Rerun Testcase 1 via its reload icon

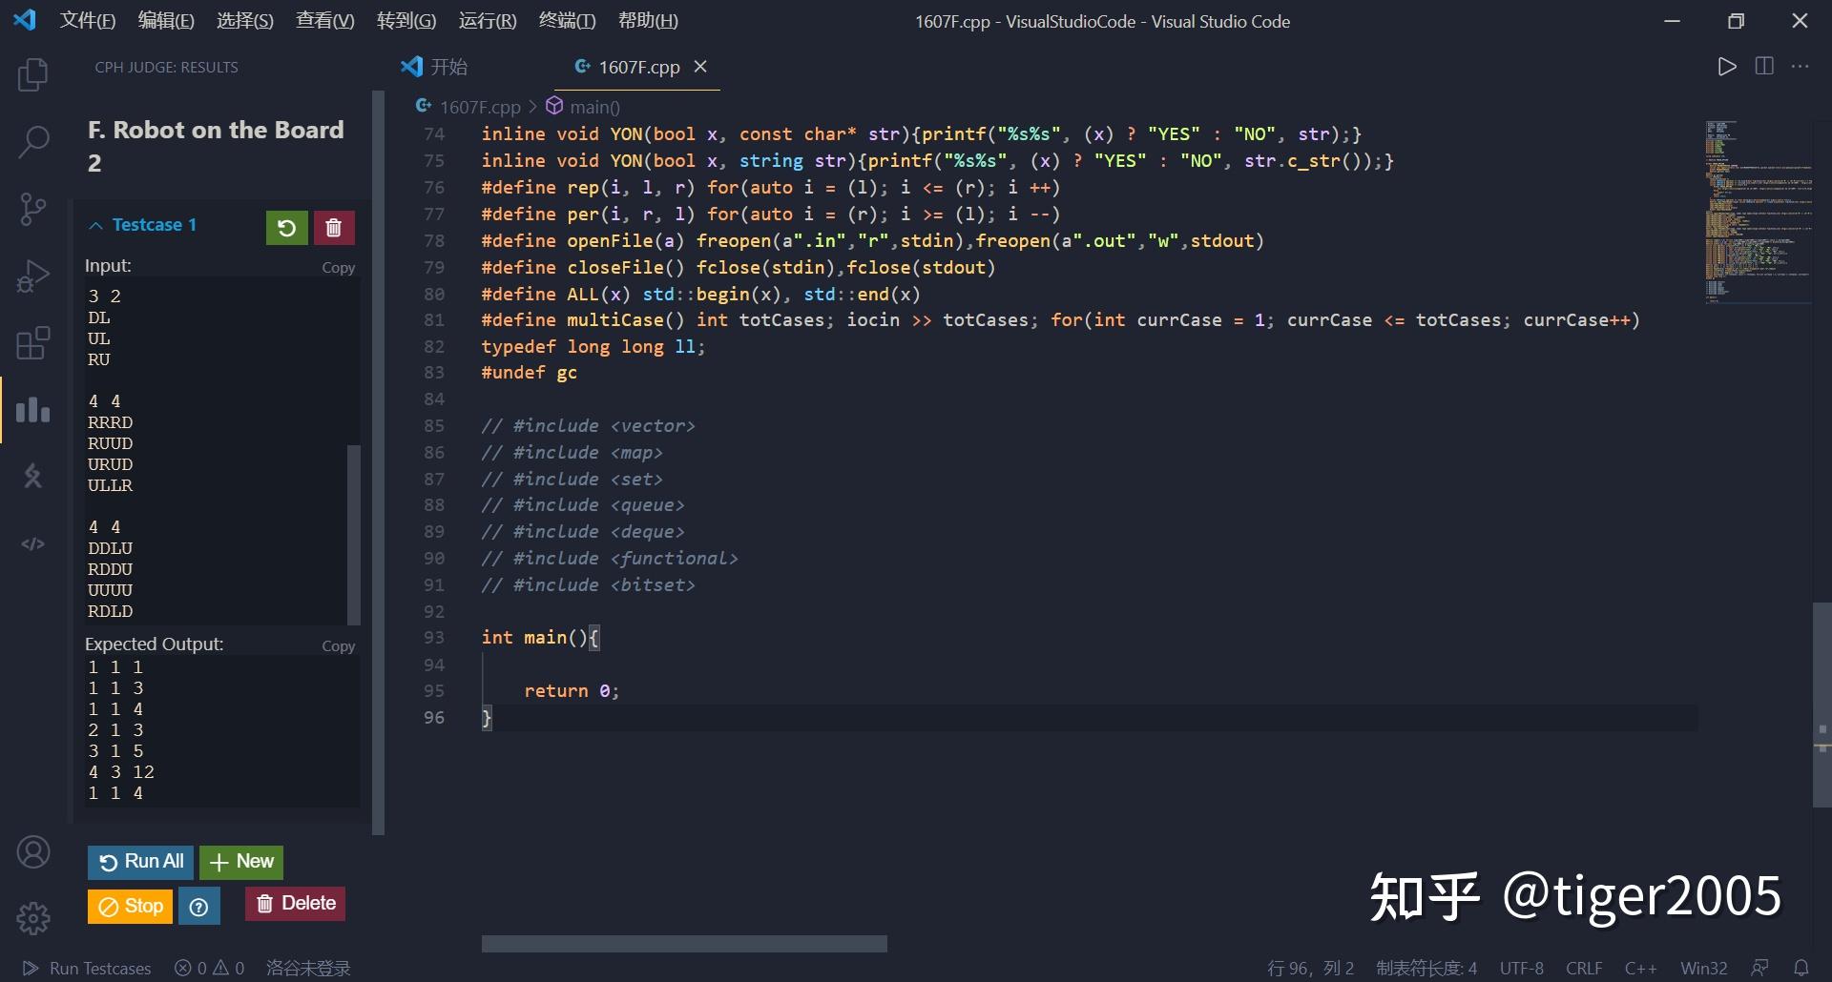(x=286, y=227)
